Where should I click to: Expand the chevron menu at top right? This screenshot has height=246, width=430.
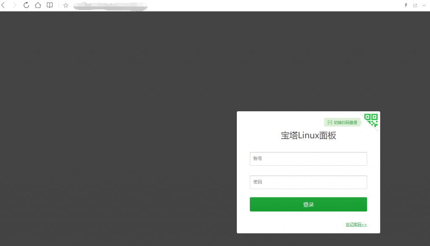(423, 5)
